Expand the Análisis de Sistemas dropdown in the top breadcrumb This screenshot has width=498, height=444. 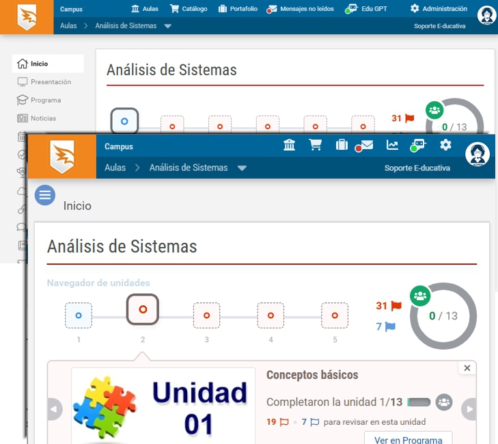(168, 26)
